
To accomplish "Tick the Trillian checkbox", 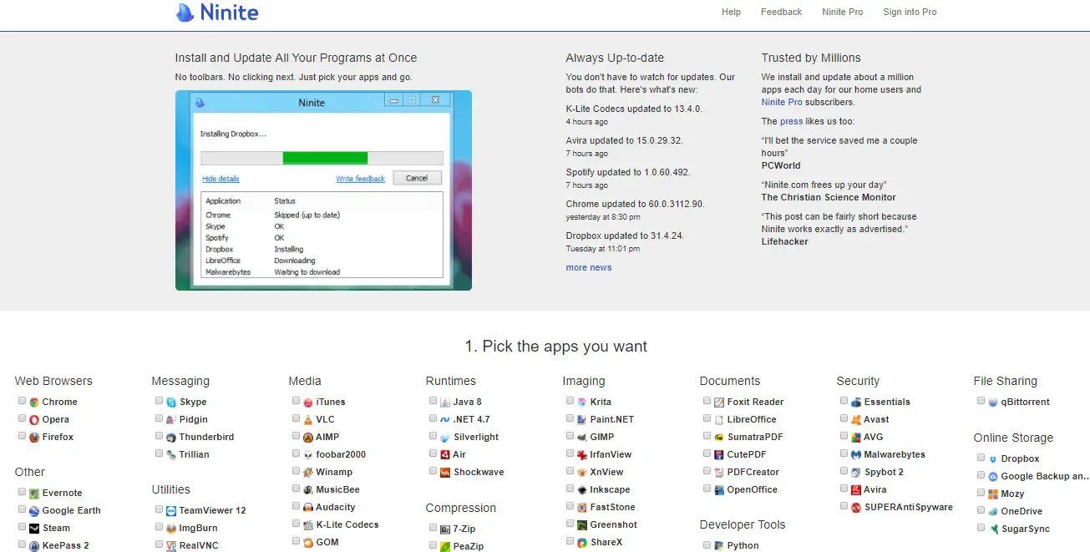I will (x=160, y=453).
